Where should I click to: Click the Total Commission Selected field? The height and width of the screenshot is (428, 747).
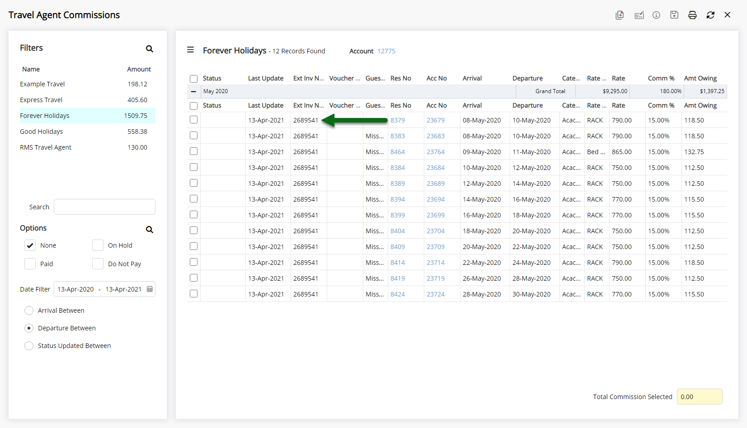click(700, 397)
